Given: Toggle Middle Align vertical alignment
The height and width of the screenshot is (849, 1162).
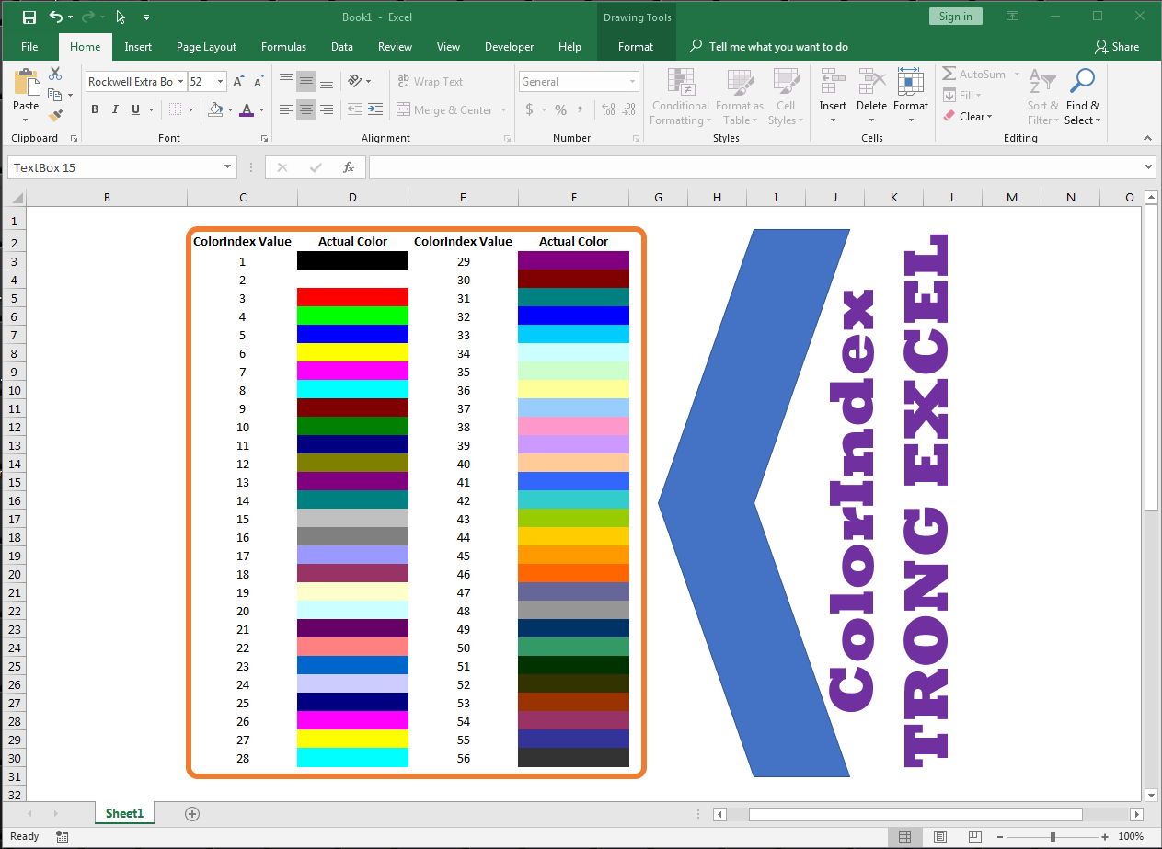Looking at the screenshot, I should coord(306,81).
